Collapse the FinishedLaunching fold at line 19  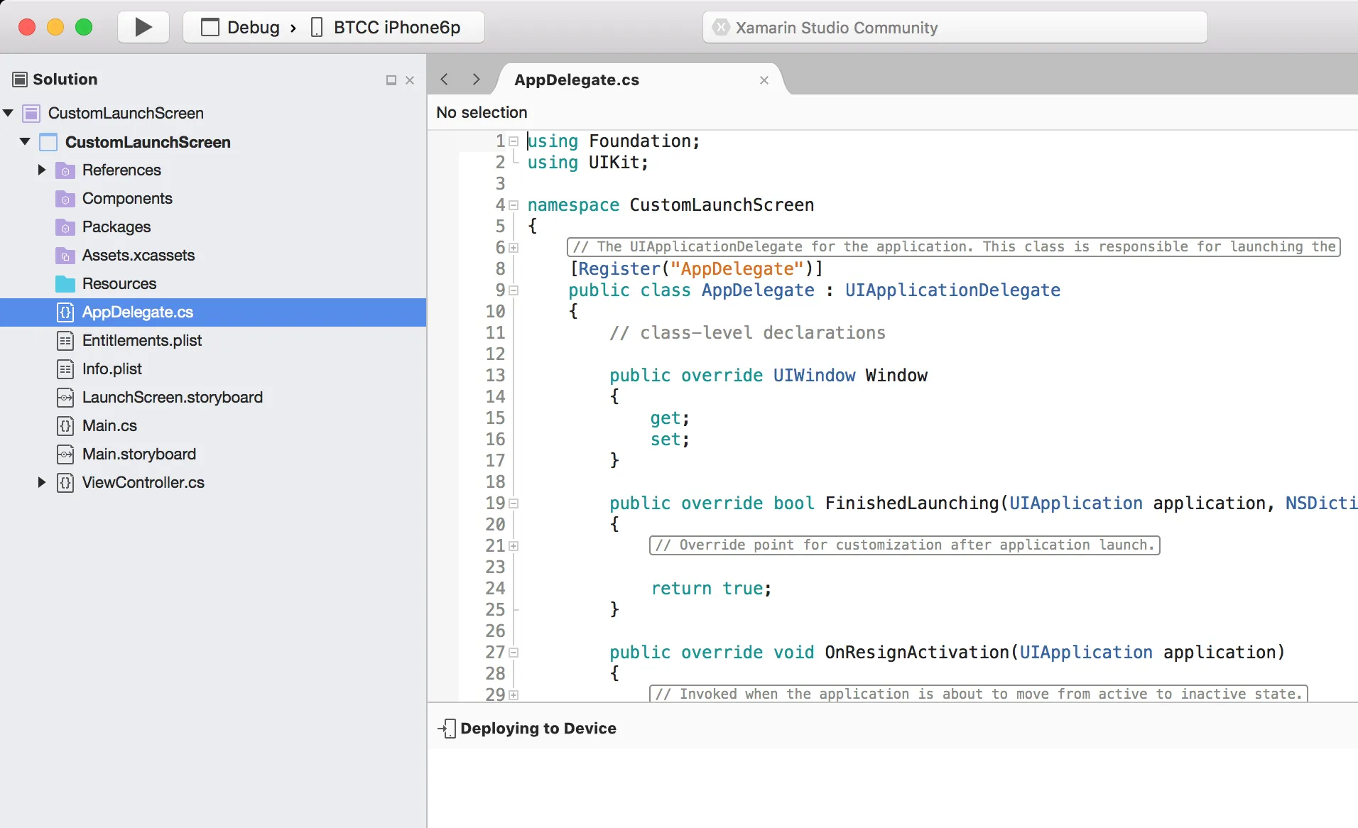pyautogui.click(x=514, y=503)
